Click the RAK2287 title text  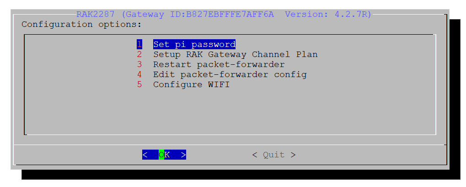pos(96,14)
